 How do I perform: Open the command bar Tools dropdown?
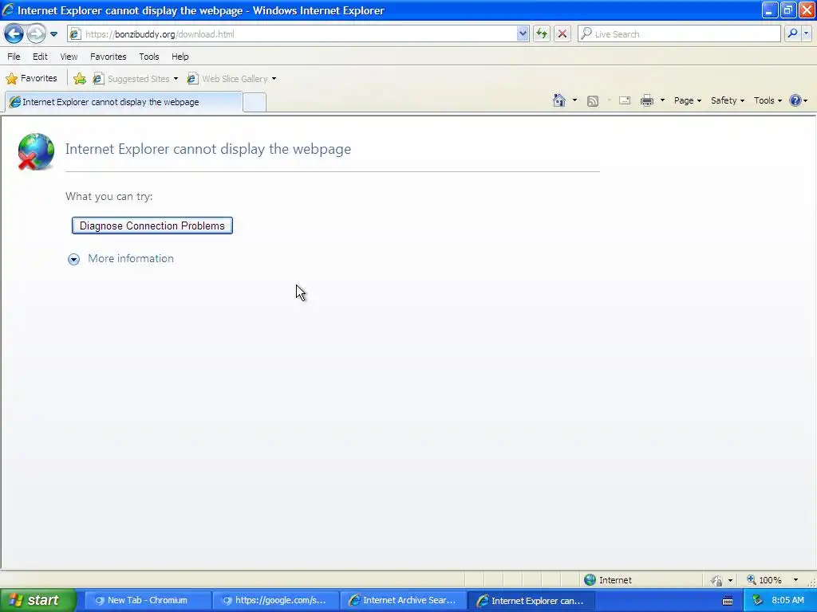click(768, 100)
